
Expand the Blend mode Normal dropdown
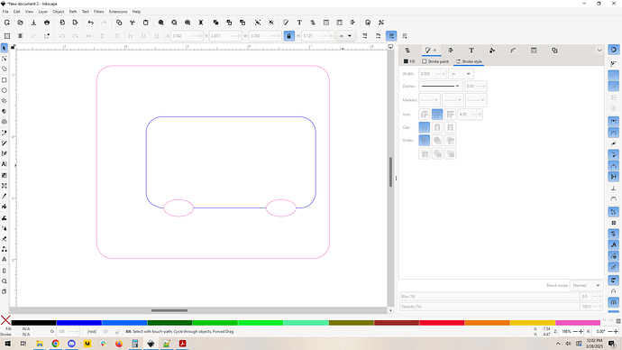[x=586, y=285]
